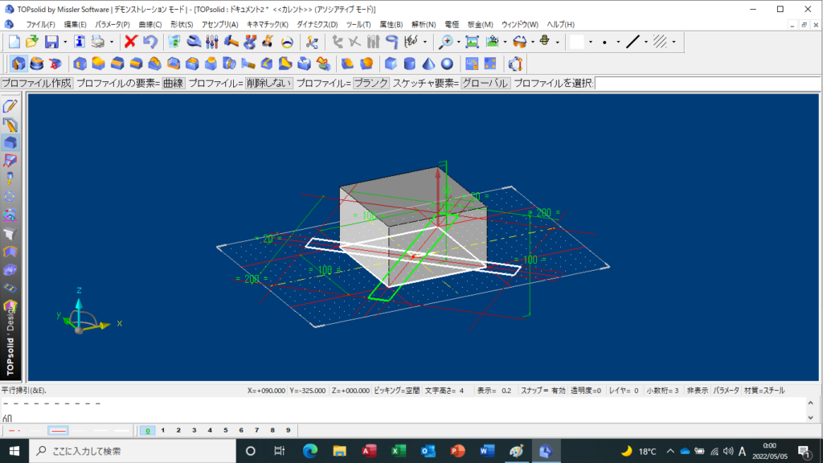Click the sliders parameter icon in the toolbar
This screenshot has height=463, width=823.
point(212,42)
